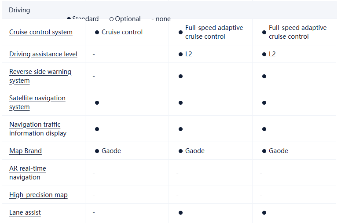Click the Standard legend label
The image size is (341, 223).
pos(85,19)
